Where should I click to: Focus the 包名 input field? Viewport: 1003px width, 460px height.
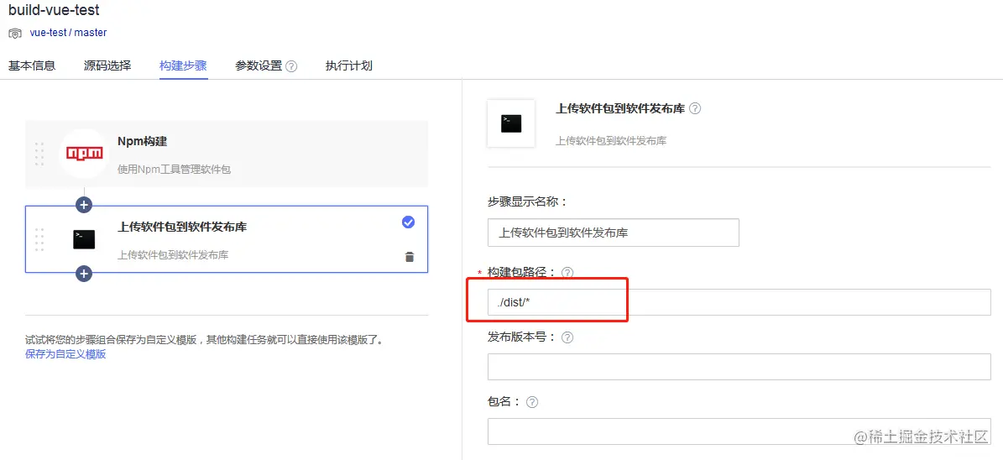739,431
